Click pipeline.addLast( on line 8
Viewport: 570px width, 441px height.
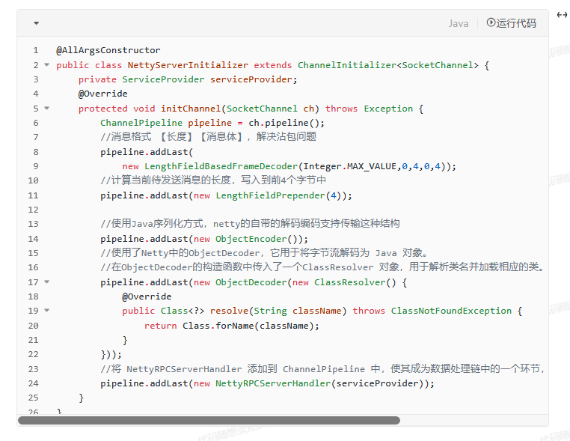(147, 152)
